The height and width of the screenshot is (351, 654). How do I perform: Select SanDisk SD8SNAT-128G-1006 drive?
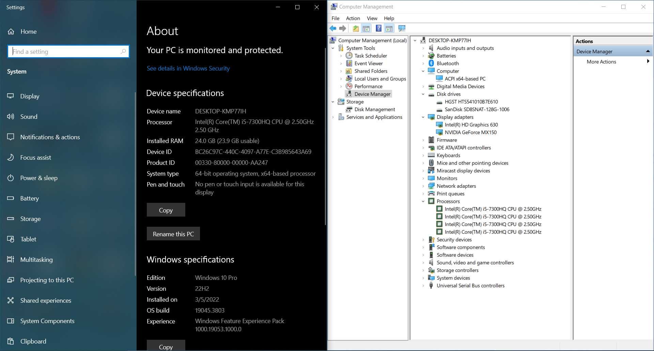pyautogui.click(x=477, y=109)
